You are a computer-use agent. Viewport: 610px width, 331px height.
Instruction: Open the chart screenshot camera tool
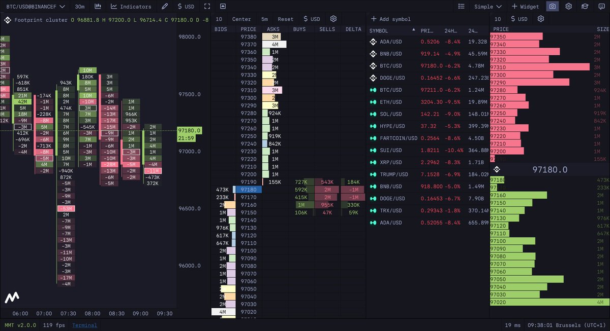point(553,6)
